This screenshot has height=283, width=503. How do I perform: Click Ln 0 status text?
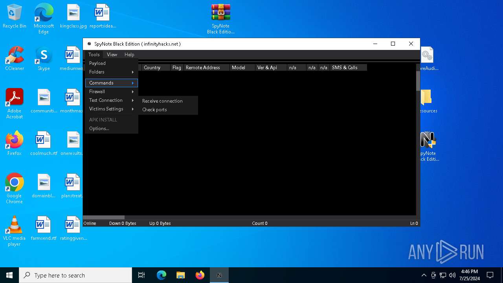point(414,223)
